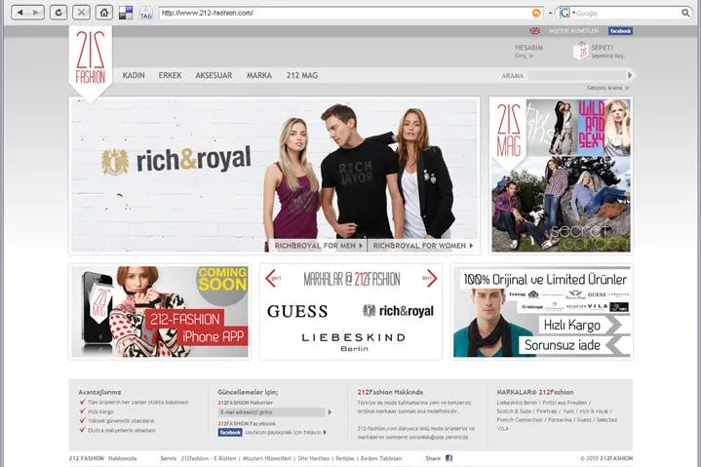Go to the previous brands with the left red arrow
This screenshot has height=467, width=701.
[x=272, y=278]
